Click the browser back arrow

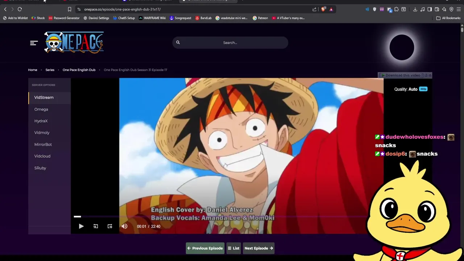(x=5, y=9)
